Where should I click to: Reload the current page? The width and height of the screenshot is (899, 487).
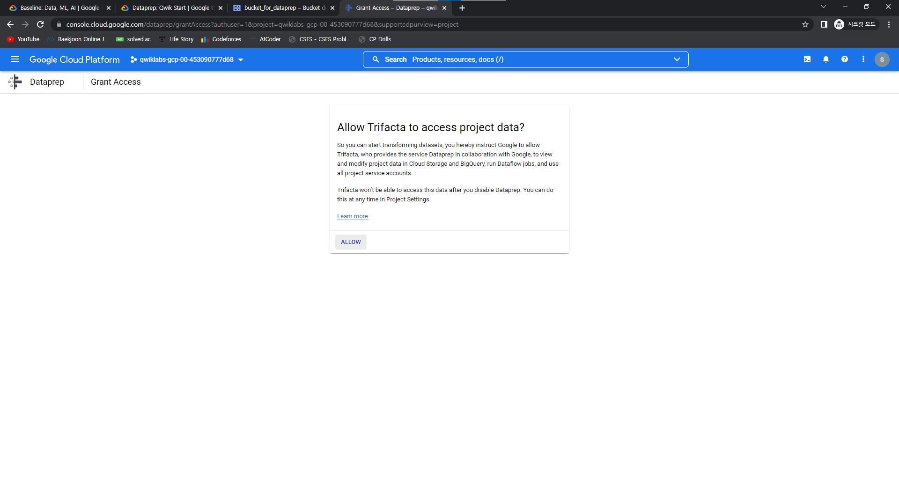tap(40, 24)
